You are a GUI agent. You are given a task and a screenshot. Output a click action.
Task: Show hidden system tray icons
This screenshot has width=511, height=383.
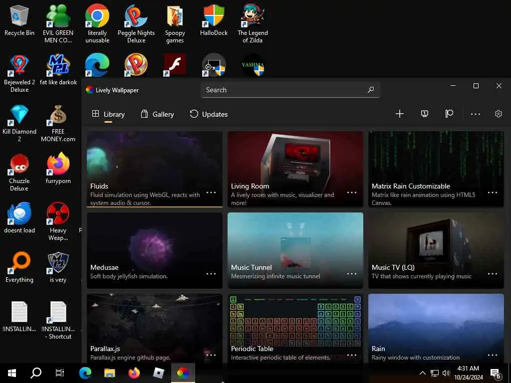pyautogui.click(x=422, y=373)
